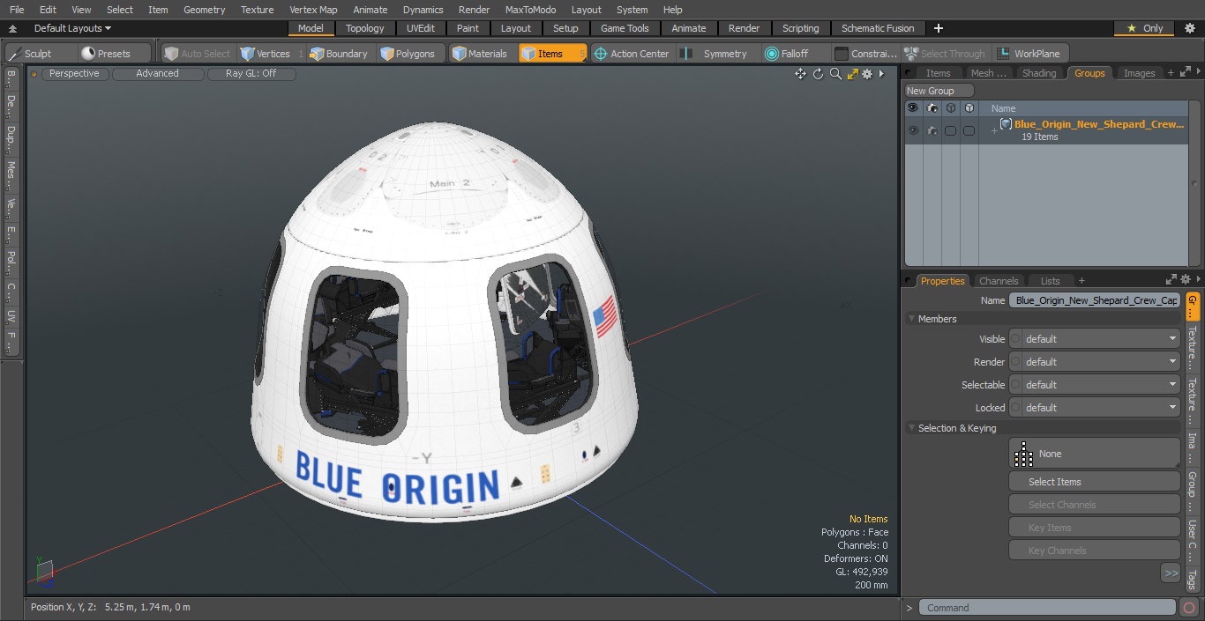This screenshot has height=621, width=1205.
Task: Click the Command input field
Action: coord(1047,608)
